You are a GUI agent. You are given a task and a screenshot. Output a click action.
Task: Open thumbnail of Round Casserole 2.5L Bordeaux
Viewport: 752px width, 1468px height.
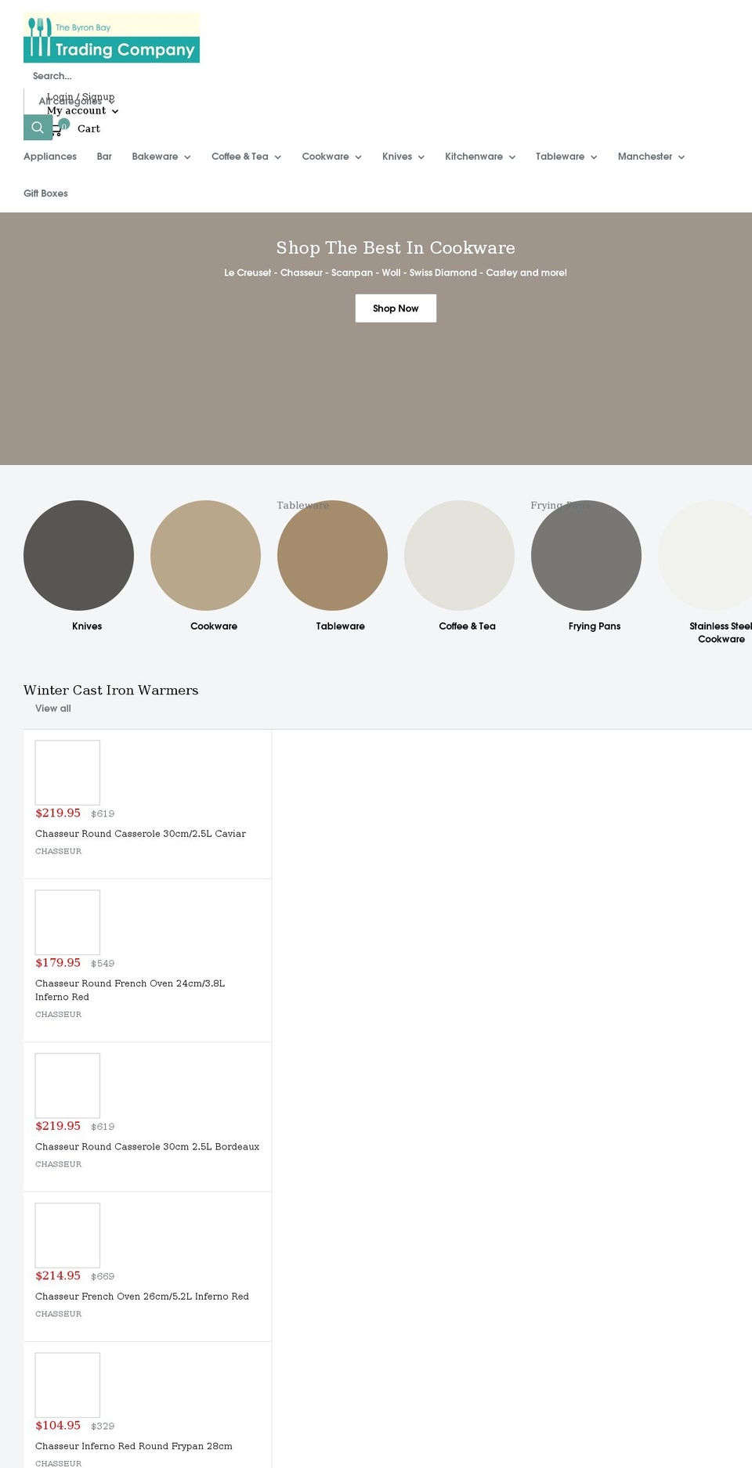[67, 1086]
